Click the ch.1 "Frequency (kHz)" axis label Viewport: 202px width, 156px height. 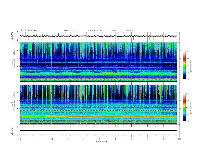[15, 59]
